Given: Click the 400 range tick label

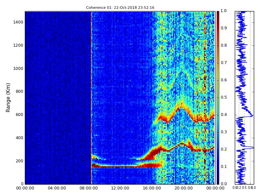Looking at the screenshot, I should coord(20,138).
